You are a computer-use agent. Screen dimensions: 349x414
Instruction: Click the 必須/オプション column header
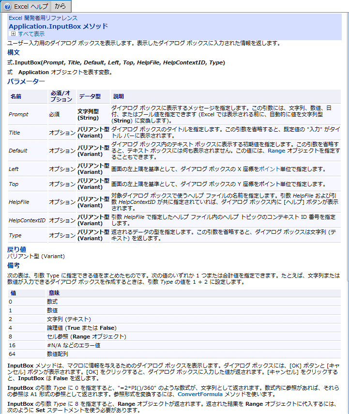(62, 96)
